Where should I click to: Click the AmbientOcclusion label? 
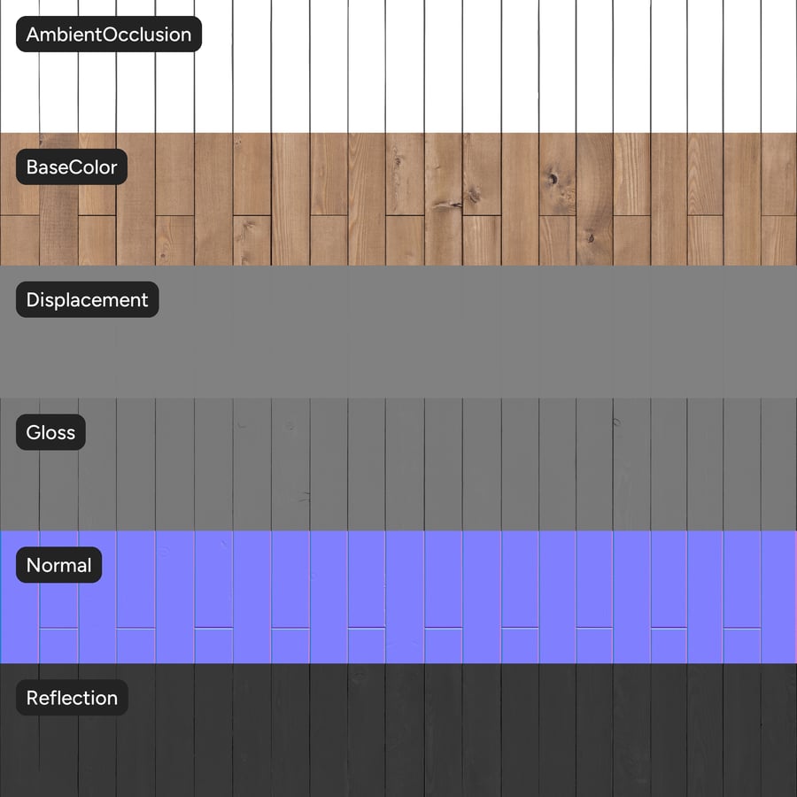click(x=109, y=34)
